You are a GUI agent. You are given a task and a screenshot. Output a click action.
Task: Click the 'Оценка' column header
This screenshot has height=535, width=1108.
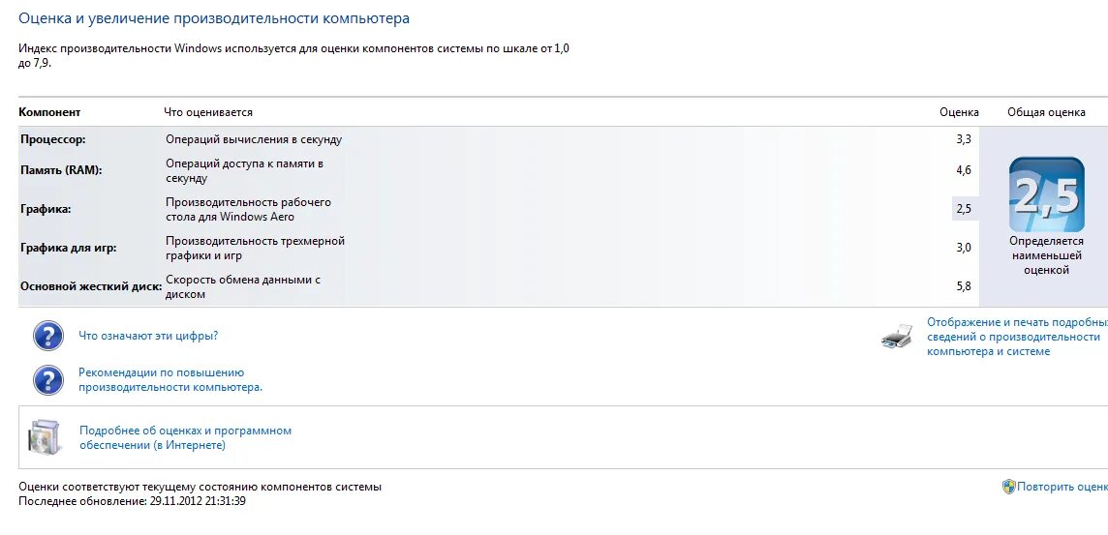[x=959, y=112]
